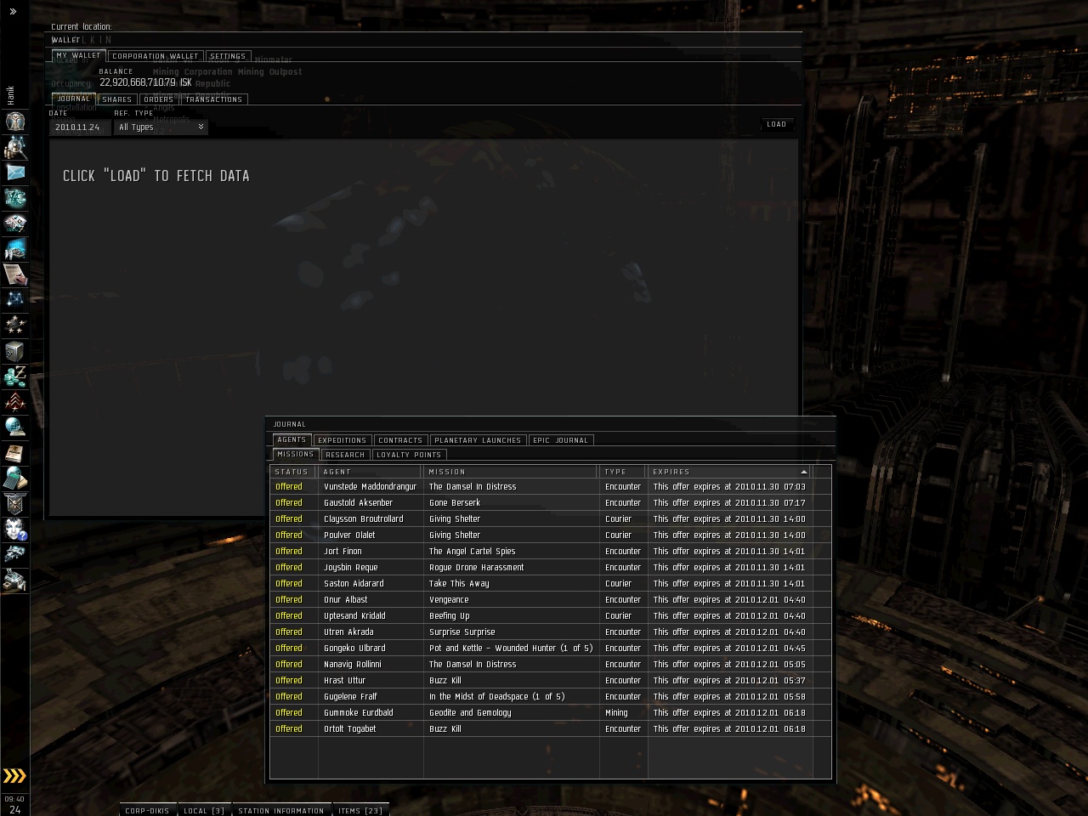Open the wallet Settings tab

point(228,56)
